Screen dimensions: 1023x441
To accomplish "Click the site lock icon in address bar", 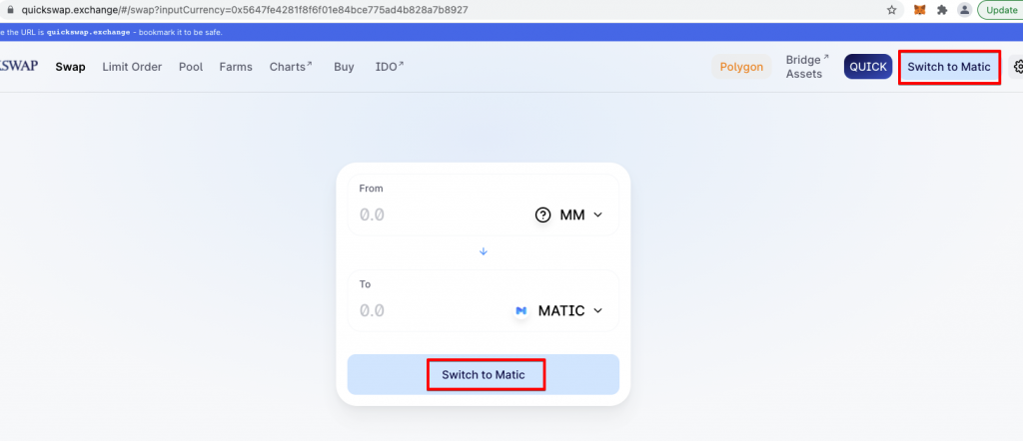I will (x=10, y=10).
